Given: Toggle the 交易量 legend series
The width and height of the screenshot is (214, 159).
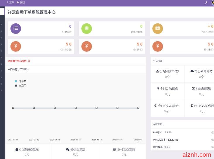Looking at the screenshot, I should pos(20,86).
